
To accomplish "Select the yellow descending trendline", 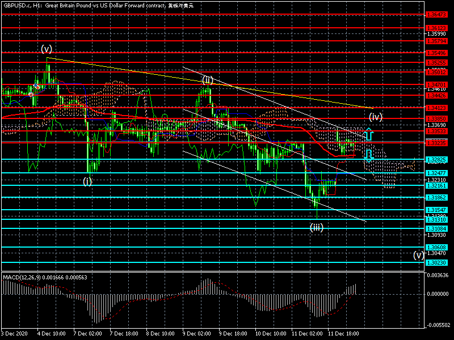I will tap(210, 83).
